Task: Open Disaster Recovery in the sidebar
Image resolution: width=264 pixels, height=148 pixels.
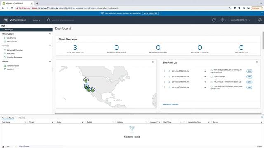Action: coord(14,57)
